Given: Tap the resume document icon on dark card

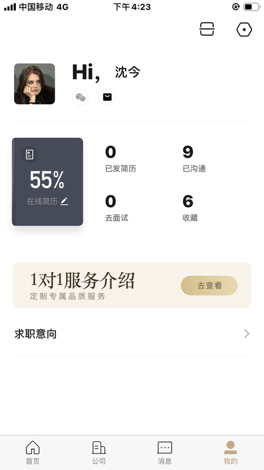Looking at the screenshot, I should (x=29, y=155).
